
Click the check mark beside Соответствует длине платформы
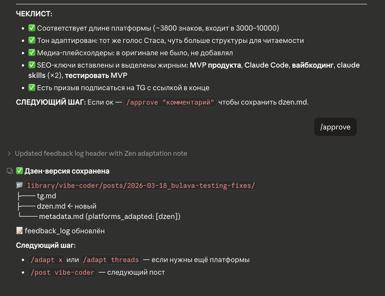pyautogui.click(x=32, y=28)
